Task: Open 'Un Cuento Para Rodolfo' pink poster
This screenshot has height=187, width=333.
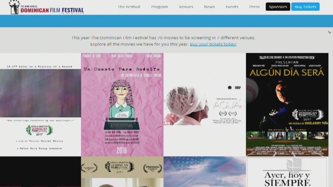Action: 122,104
